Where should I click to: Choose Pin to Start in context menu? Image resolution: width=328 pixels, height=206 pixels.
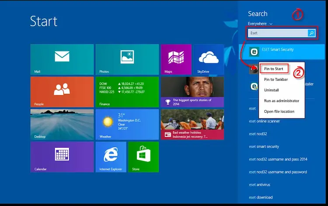coord(274,69)
